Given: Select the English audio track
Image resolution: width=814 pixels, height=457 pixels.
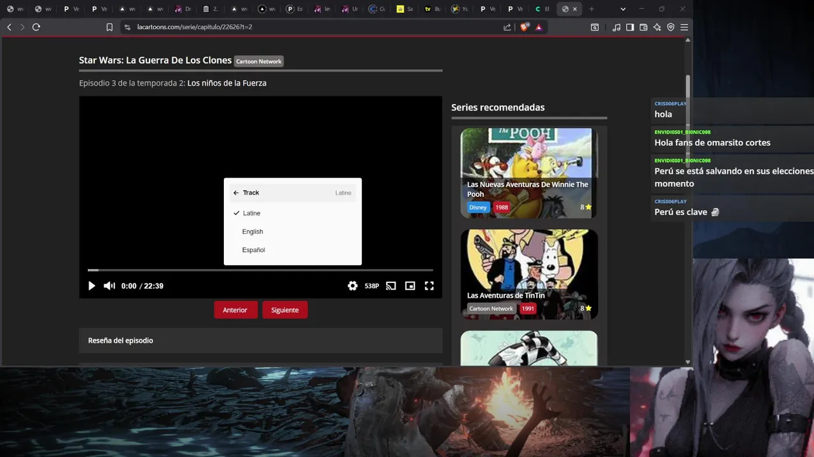Looking at the screenshot, I should tap(293, 232).
